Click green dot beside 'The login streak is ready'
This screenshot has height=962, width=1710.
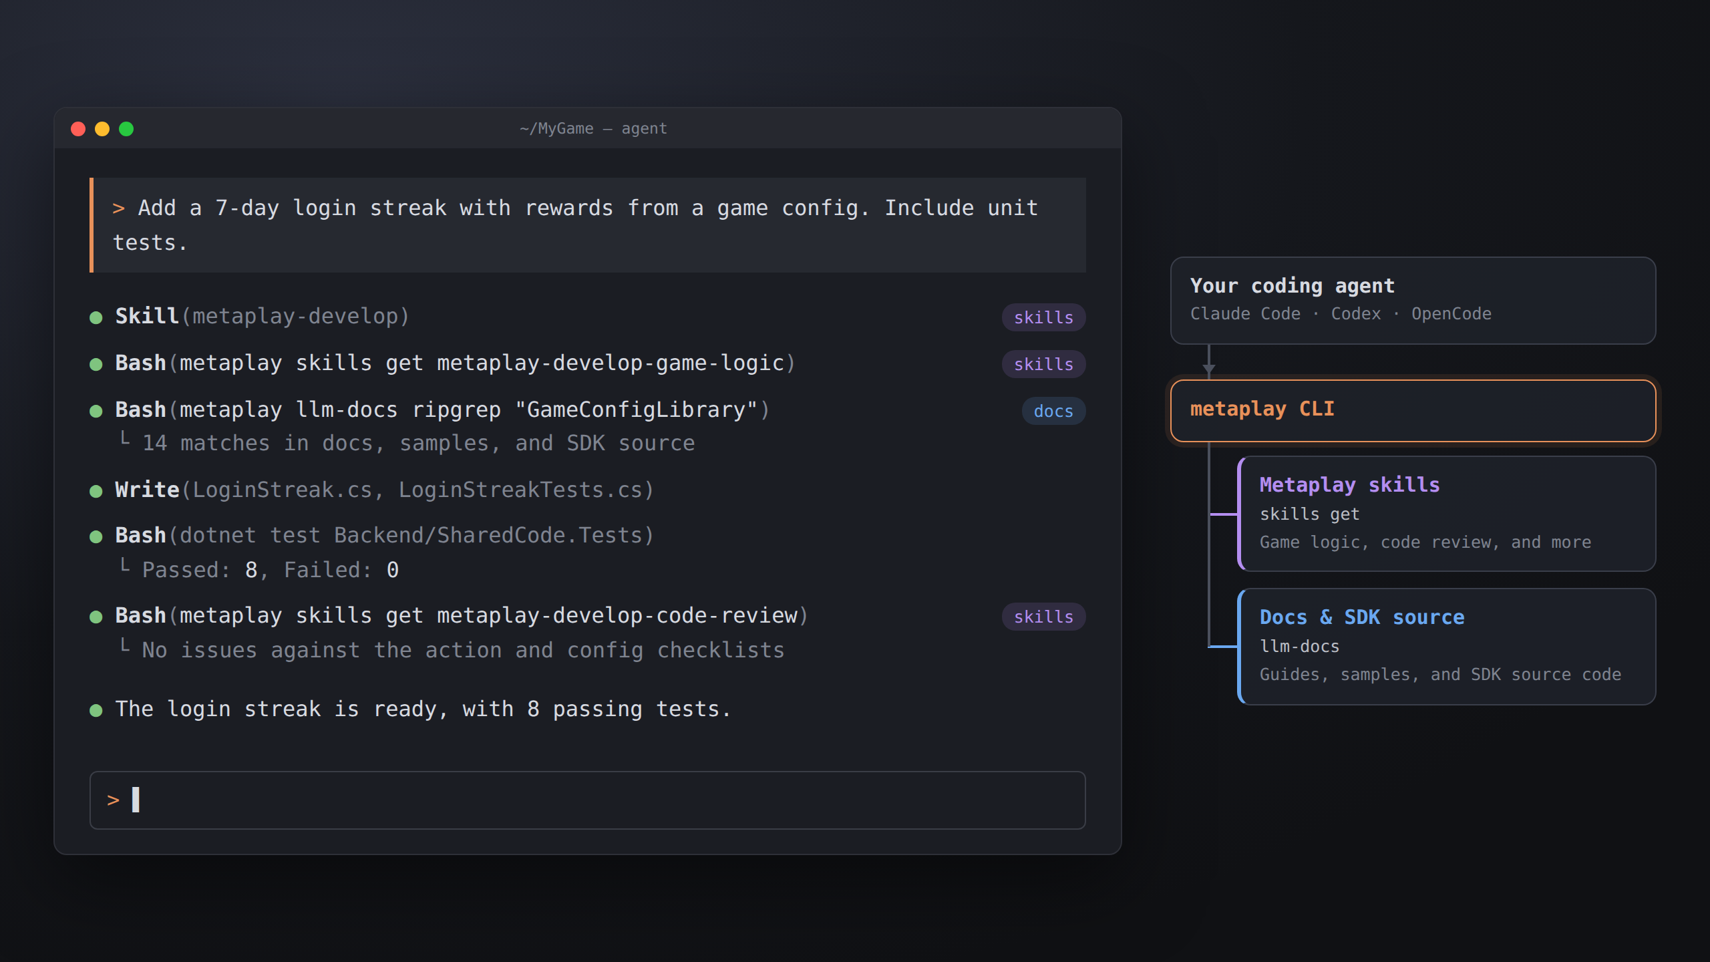(96, 710)
